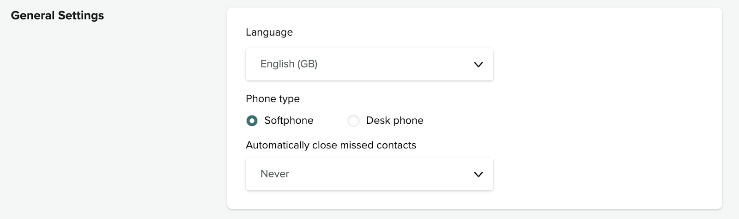Select the Desk phone radio button
739x219 pixels.
[x=353, y=121]
